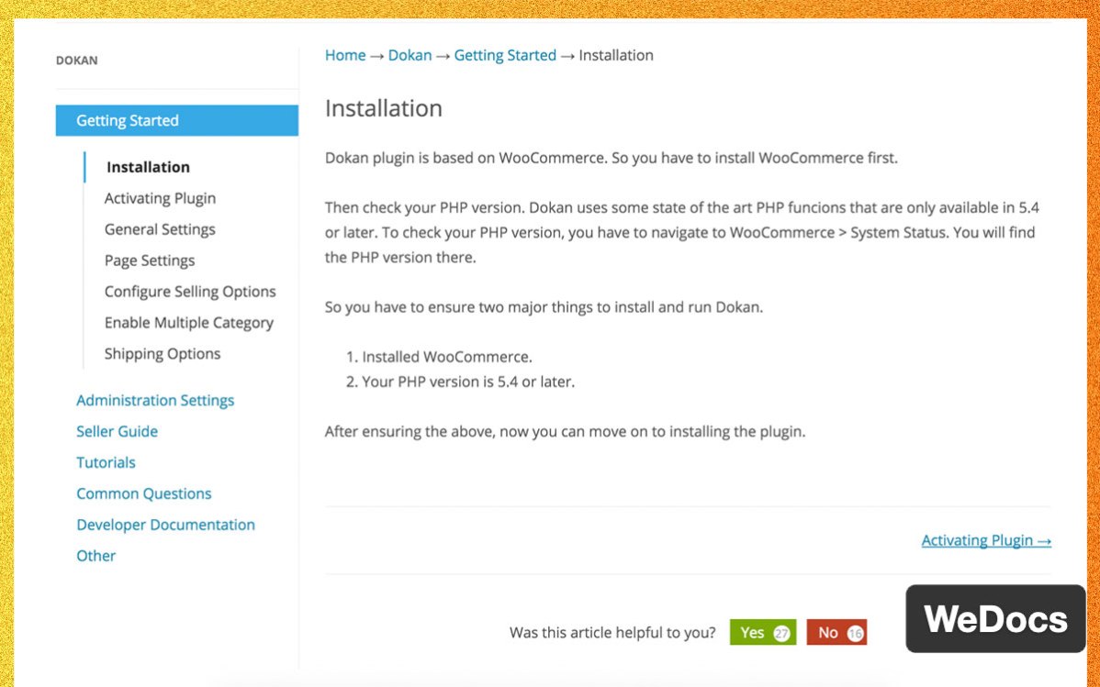The height and width of the screenshot is (687, 1100).
Task: Expand the Tutorials section
Action: tap(106, 462)
